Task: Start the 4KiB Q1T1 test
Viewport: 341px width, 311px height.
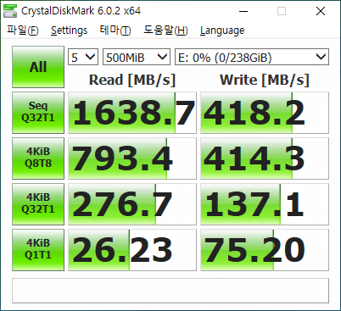Action: pyautogui.click(x=38, y=250)
